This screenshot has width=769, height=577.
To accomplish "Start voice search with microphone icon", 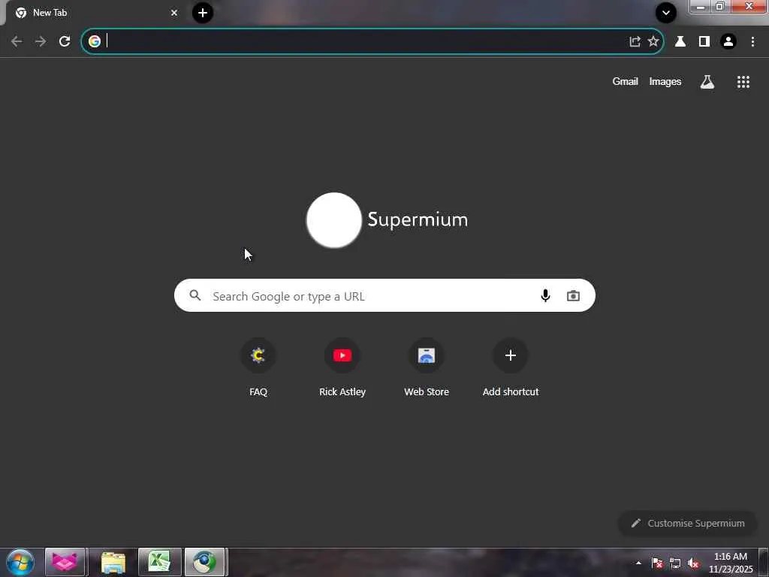I will pyautogui.click(x=545, y=295).
